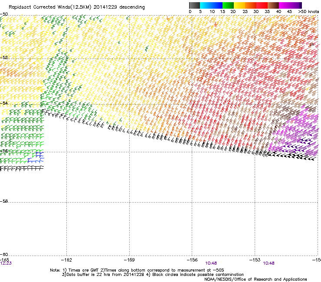Click the blue 10-15 knots legend segment
The width and height of the screenshot is (321, 282).
click(217, 5)
